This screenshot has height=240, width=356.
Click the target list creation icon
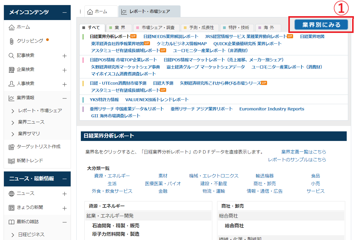12,147
